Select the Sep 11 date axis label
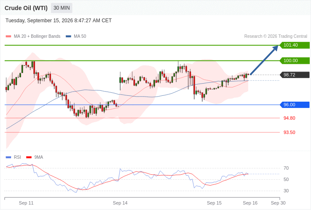The width and height of the screenshot is (311, 210). point(26,203)
